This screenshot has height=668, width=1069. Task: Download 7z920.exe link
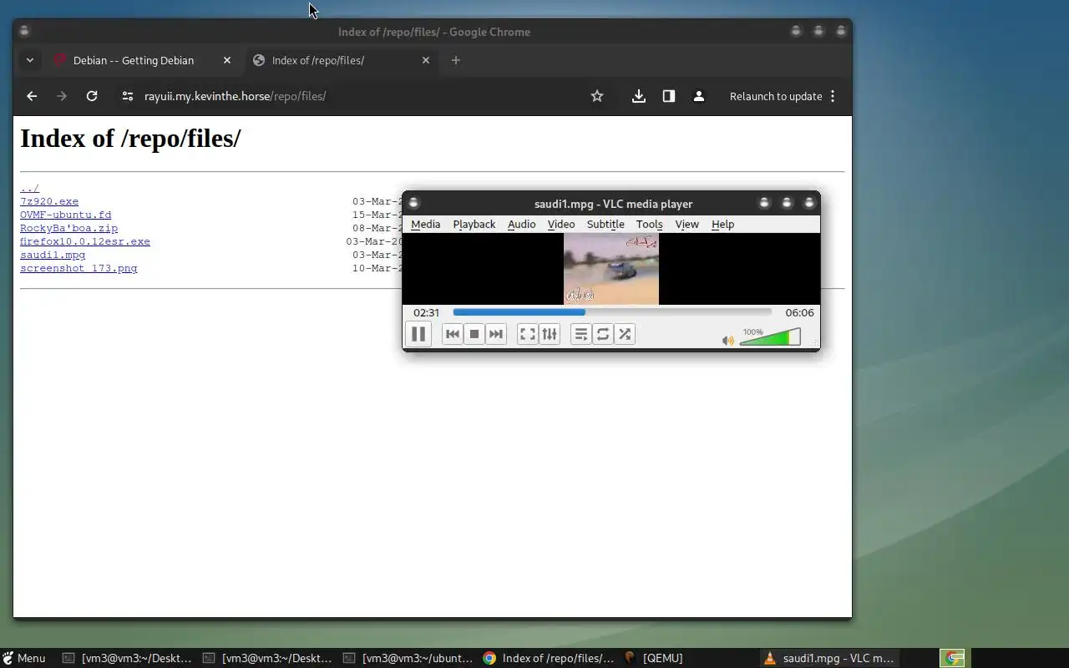[x=49, y=201]
